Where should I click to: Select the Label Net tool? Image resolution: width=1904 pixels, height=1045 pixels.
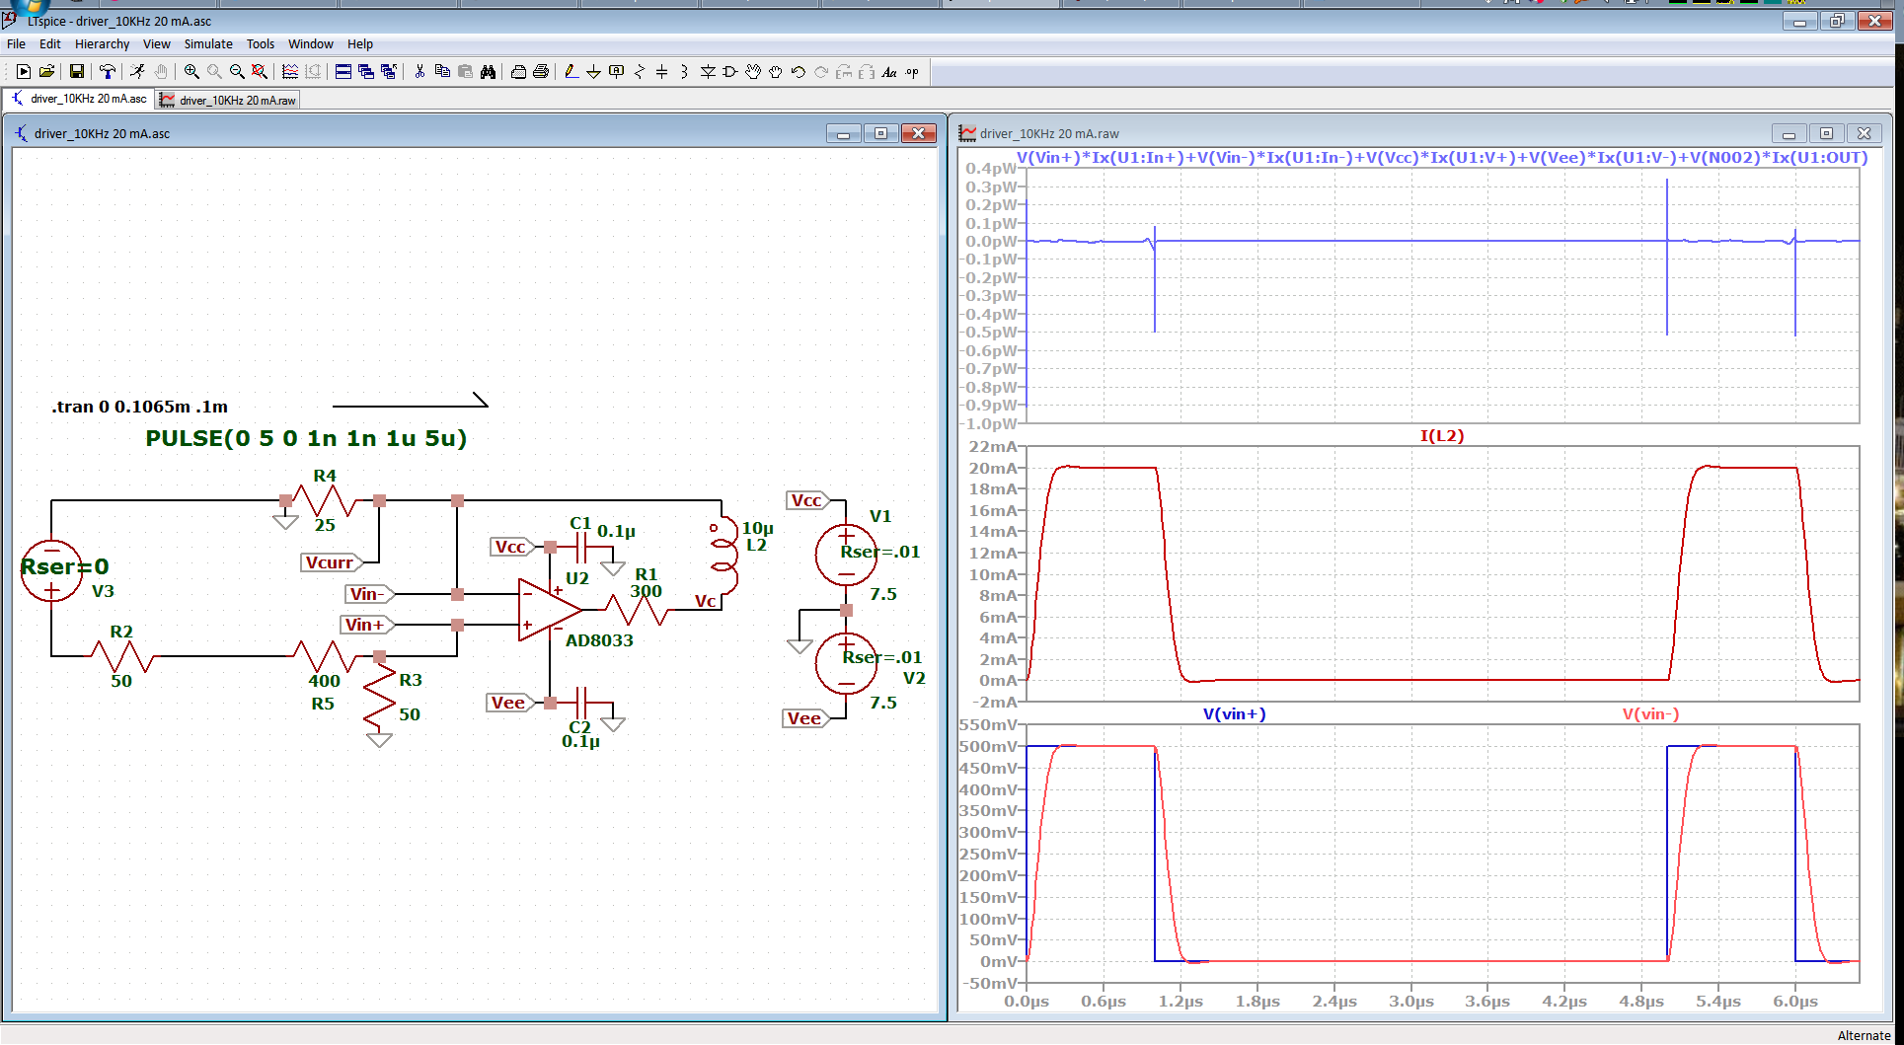pos(617,71)
